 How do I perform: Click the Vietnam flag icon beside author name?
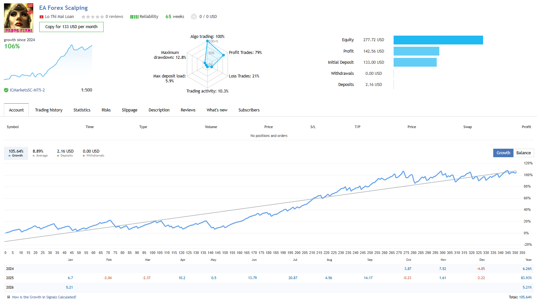[x=41, y=17]
